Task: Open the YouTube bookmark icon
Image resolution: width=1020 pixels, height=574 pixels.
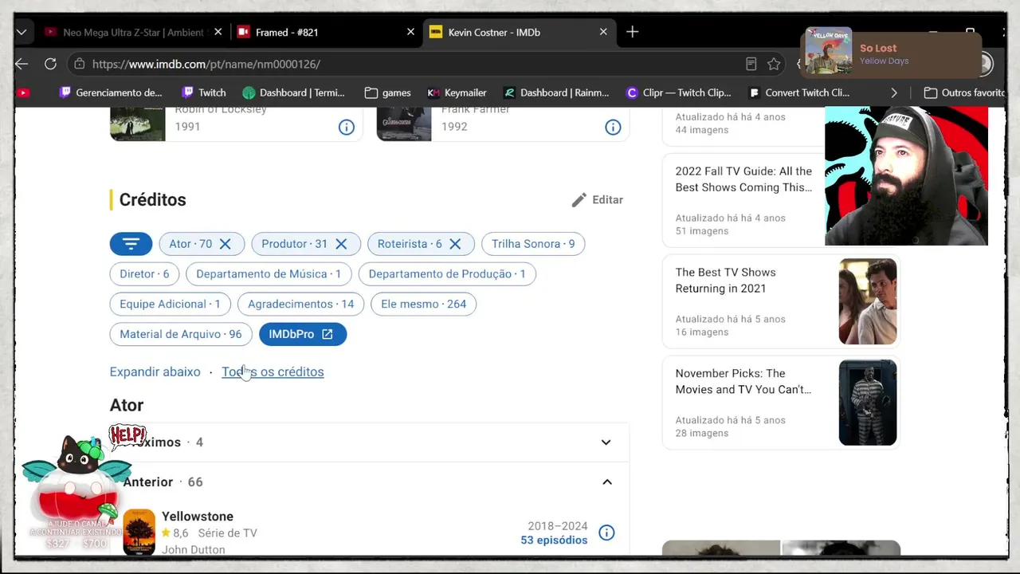Action: click(x=24, y=92)
